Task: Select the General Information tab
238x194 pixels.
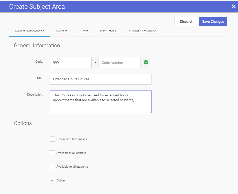Action: pyautogui.click(x=30, y=31)
